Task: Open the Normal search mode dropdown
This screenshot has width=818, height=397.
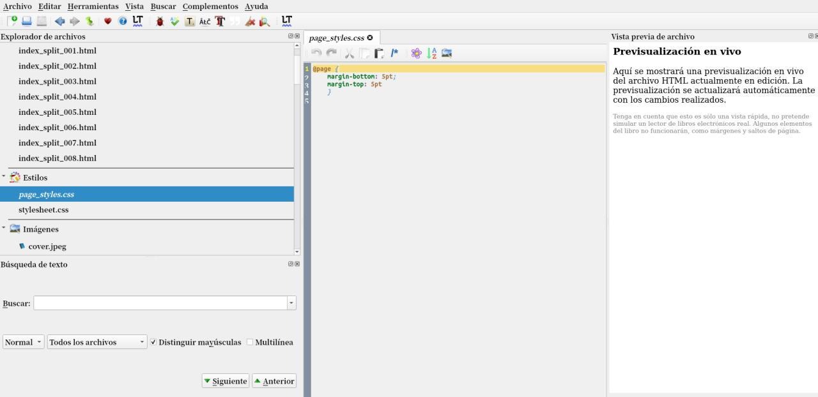Action: [24, 342]
